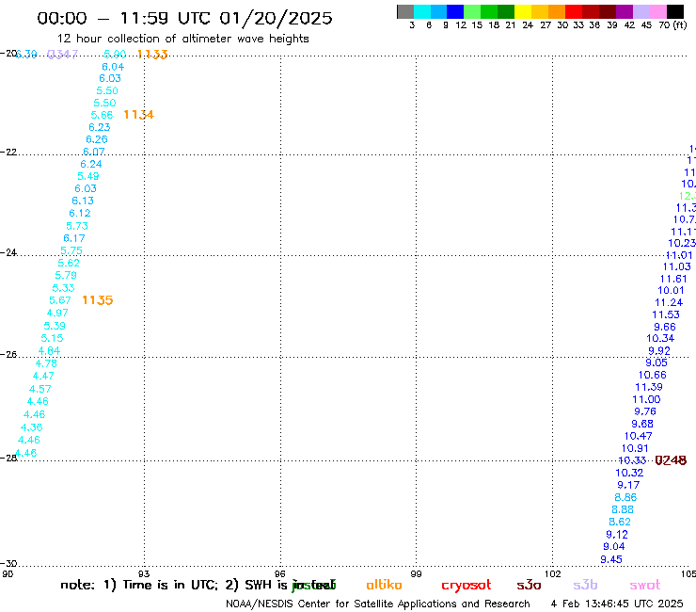Click the wave height value 11.00
Viewport: 696px width, 612px height.
tap(646, 399)
